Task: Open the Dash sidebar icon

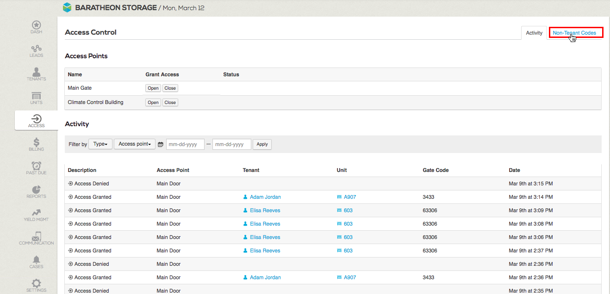Action: point(36,25)
